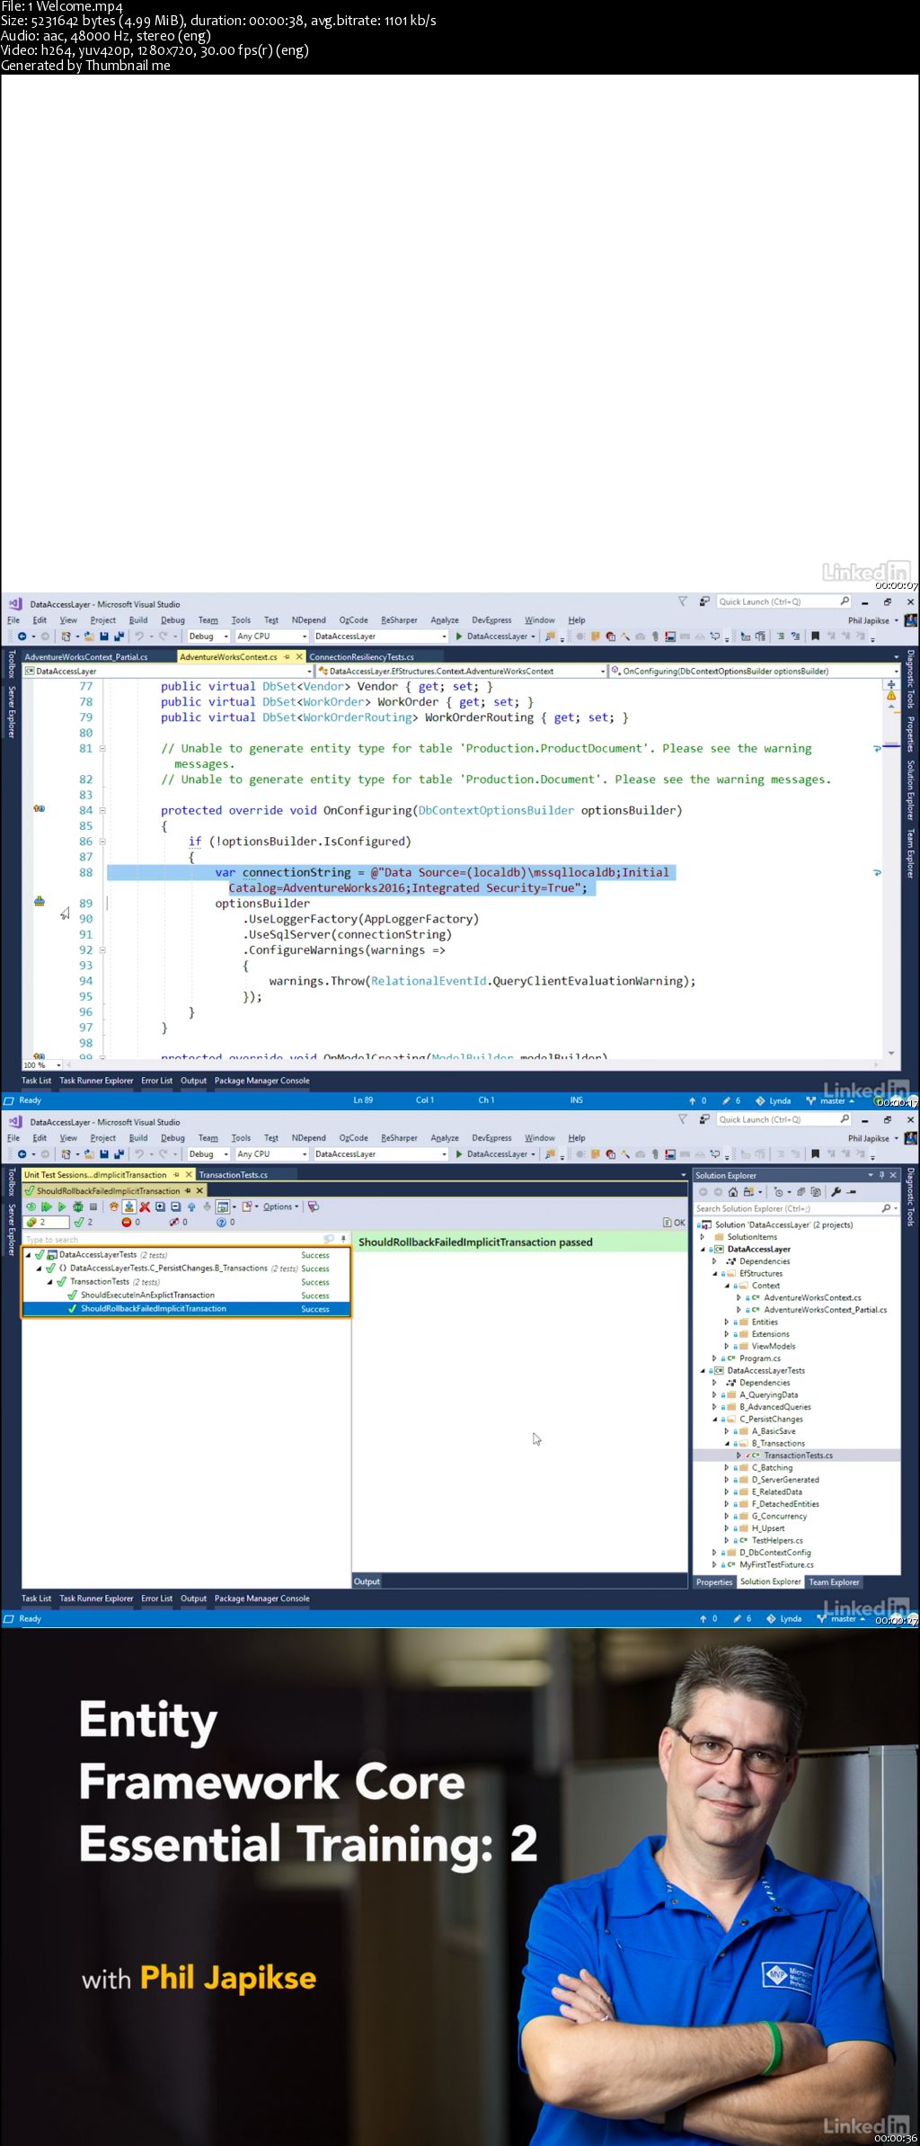Viewport: 920px width, 2146px height.
Task: Toggle the passed tests filter showing 2
Action: [x=84, y=1222]
